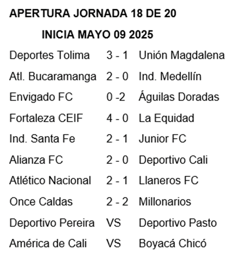Image resolution: width=236 pixels, height=258 pixels.
Task: Click the Alianza FC team name
Action: (36, 160)
